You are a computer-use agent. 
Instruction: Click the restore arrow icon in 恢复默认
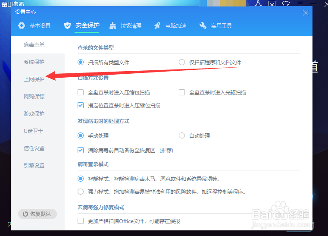pyautogui.click(x=25, y=214)
